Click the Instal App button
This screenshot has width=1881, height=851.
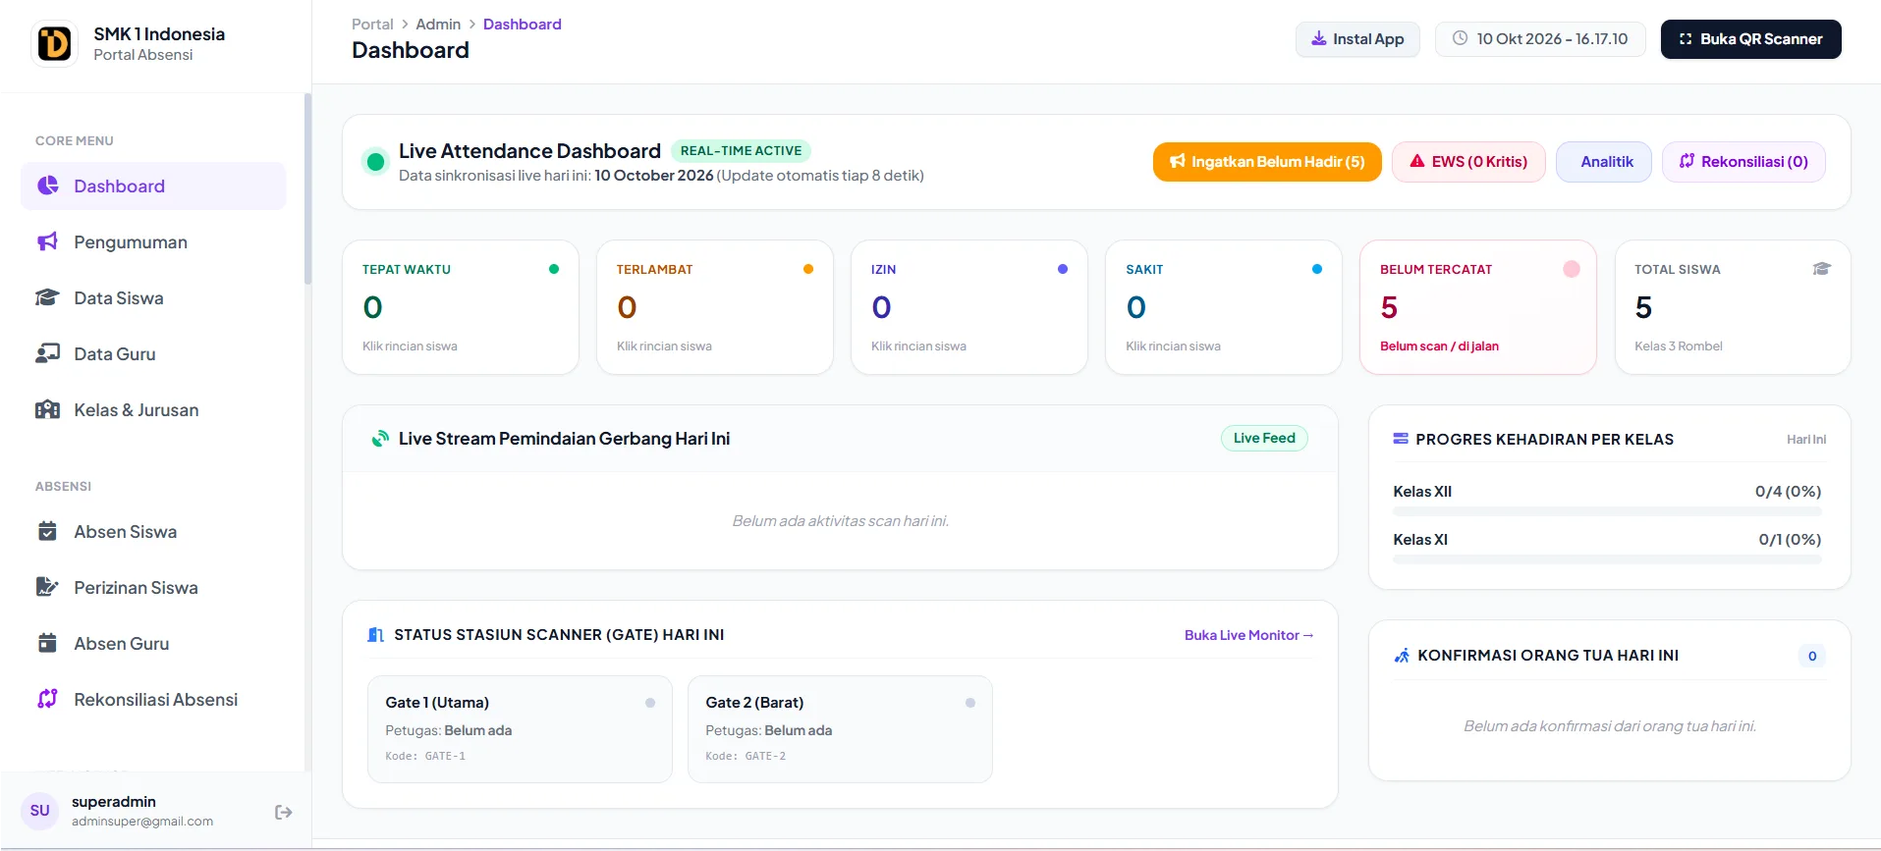(1357, 39)
